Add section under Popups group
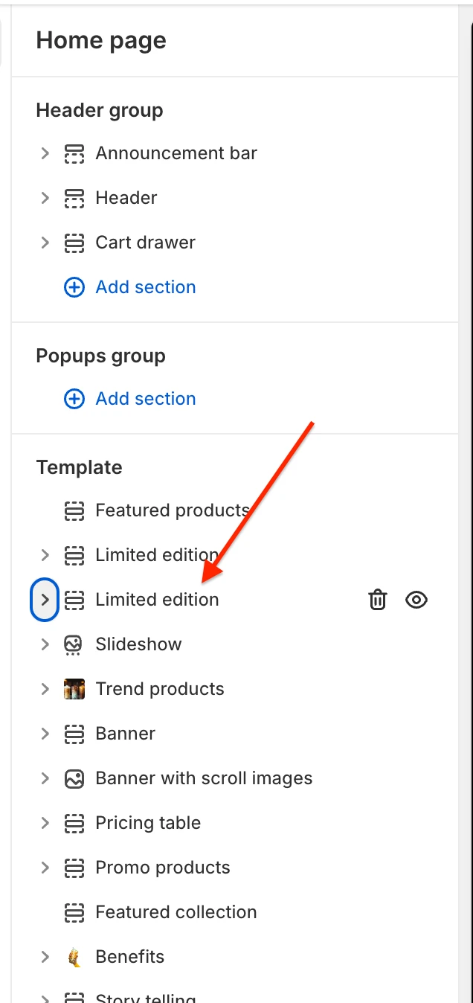 (130, 399)
